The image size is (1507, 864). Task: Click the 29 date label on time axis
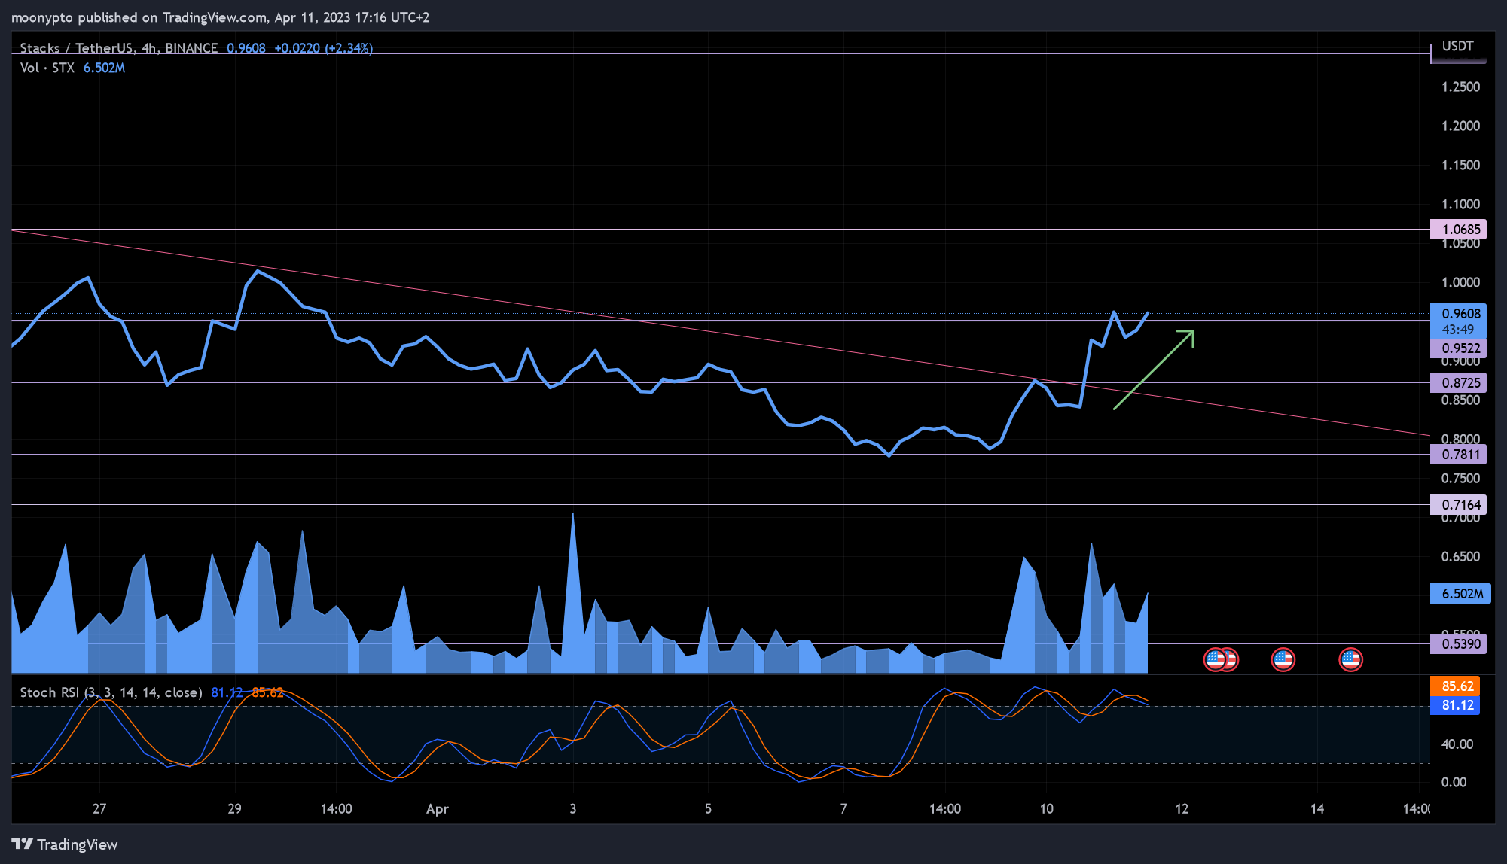tap(235, 809)
